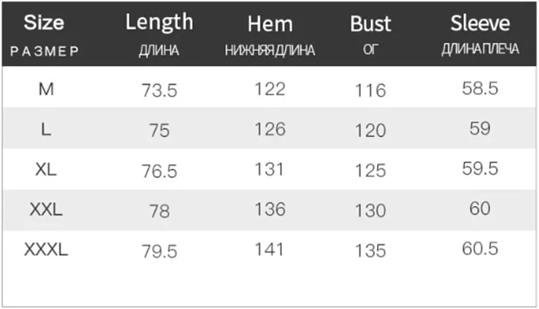Click the 141 hem value
Screen dimensions: 539x309
coord(269,250)
